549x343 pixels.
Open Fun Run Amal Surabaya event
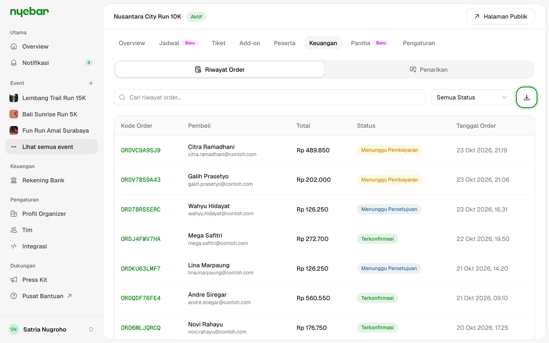click(x=51, y=131)
